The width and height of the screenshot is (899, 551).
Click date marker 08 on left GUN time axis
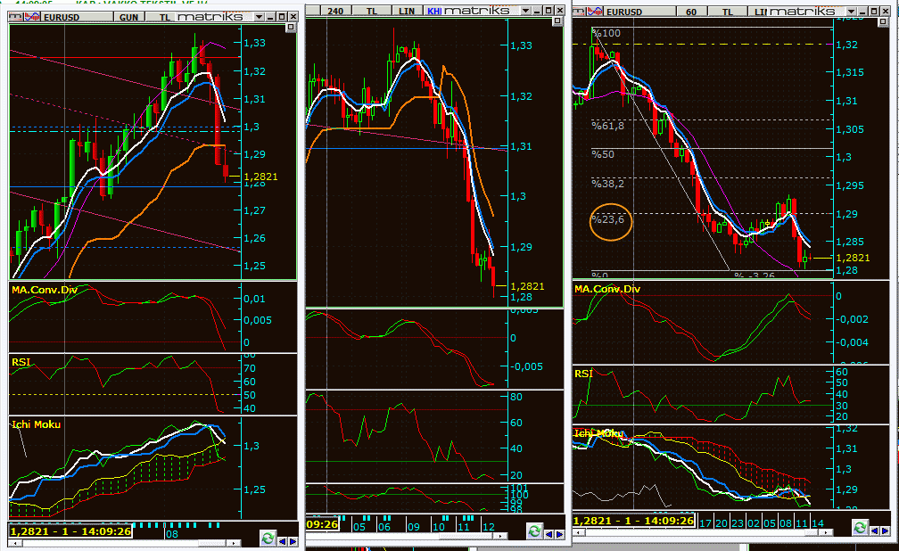point(172,534)
